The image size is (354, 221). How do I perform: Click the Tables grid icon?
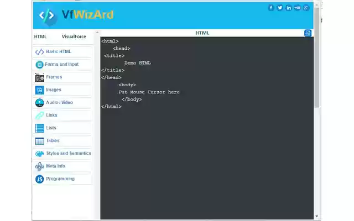39,141
